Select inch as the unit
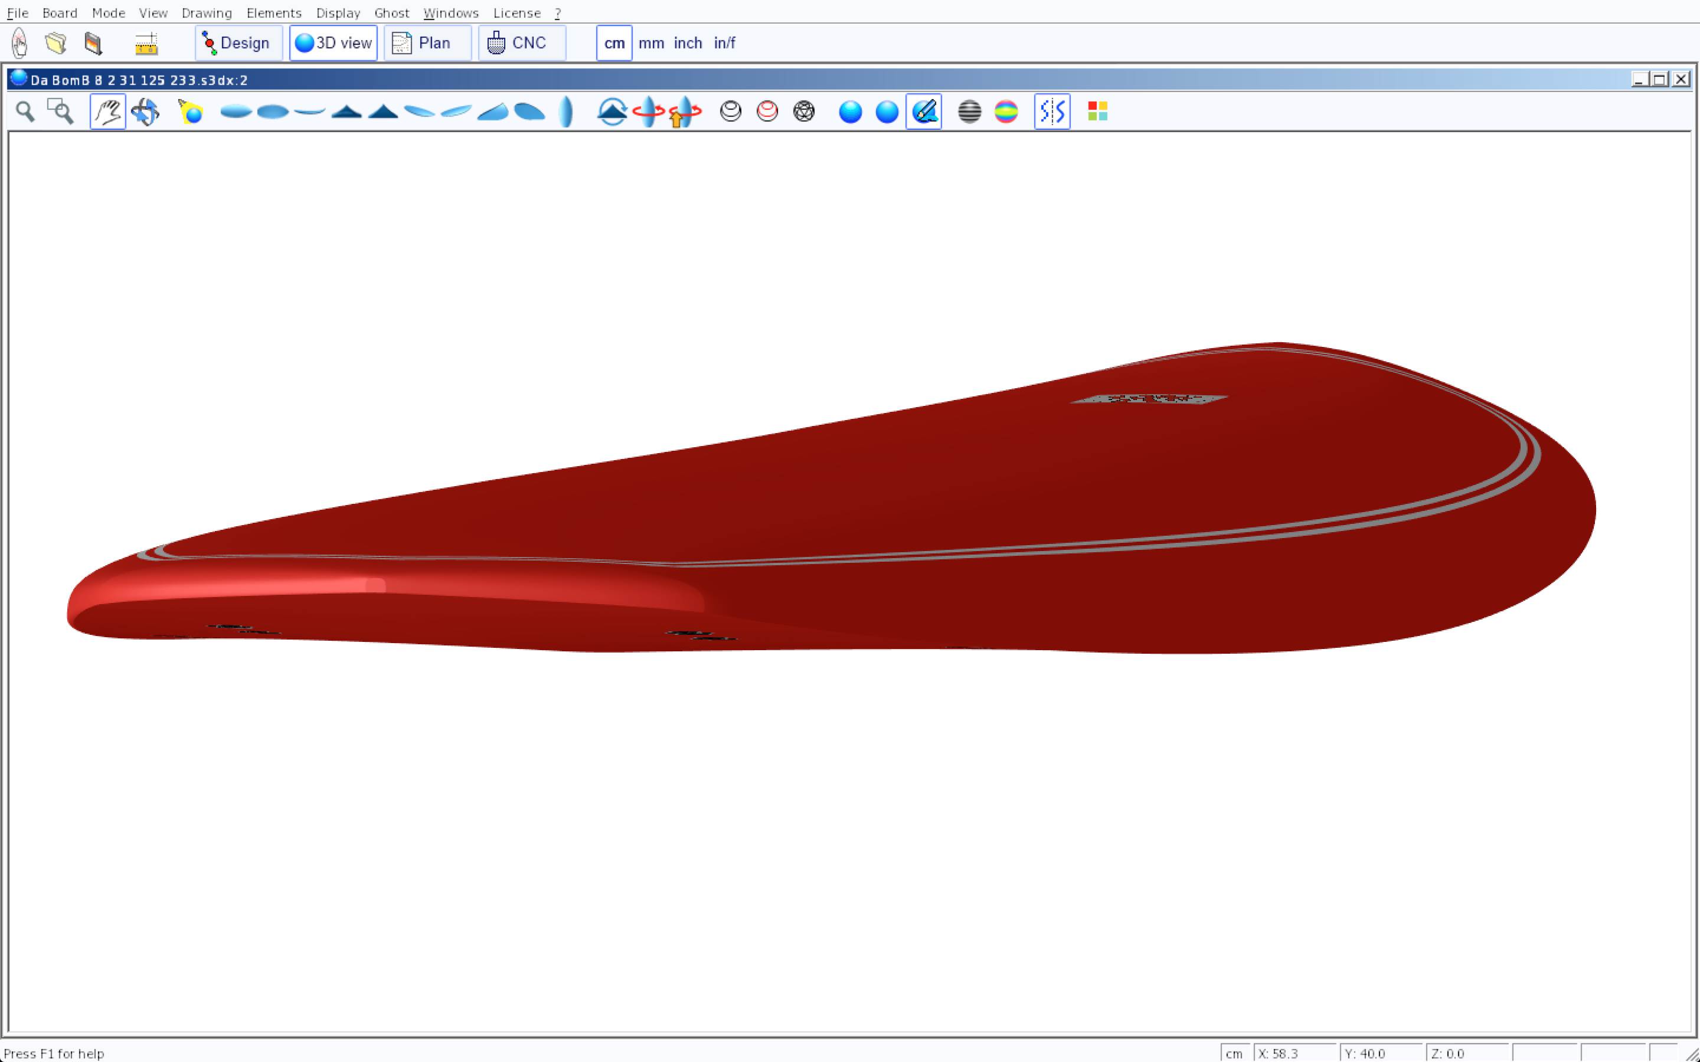The image size is (1700, 1062). [687, 43]
